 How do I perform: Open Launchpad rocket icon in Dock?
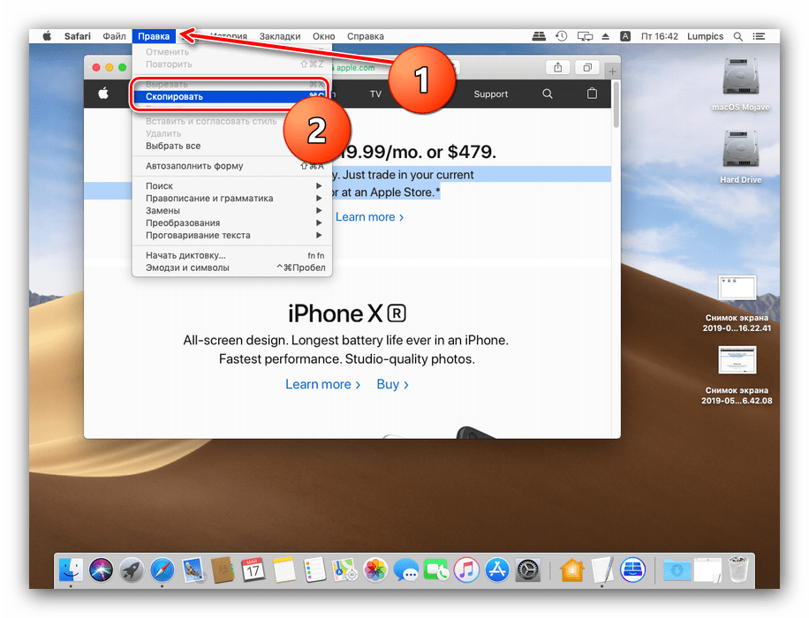coord(132,569)
